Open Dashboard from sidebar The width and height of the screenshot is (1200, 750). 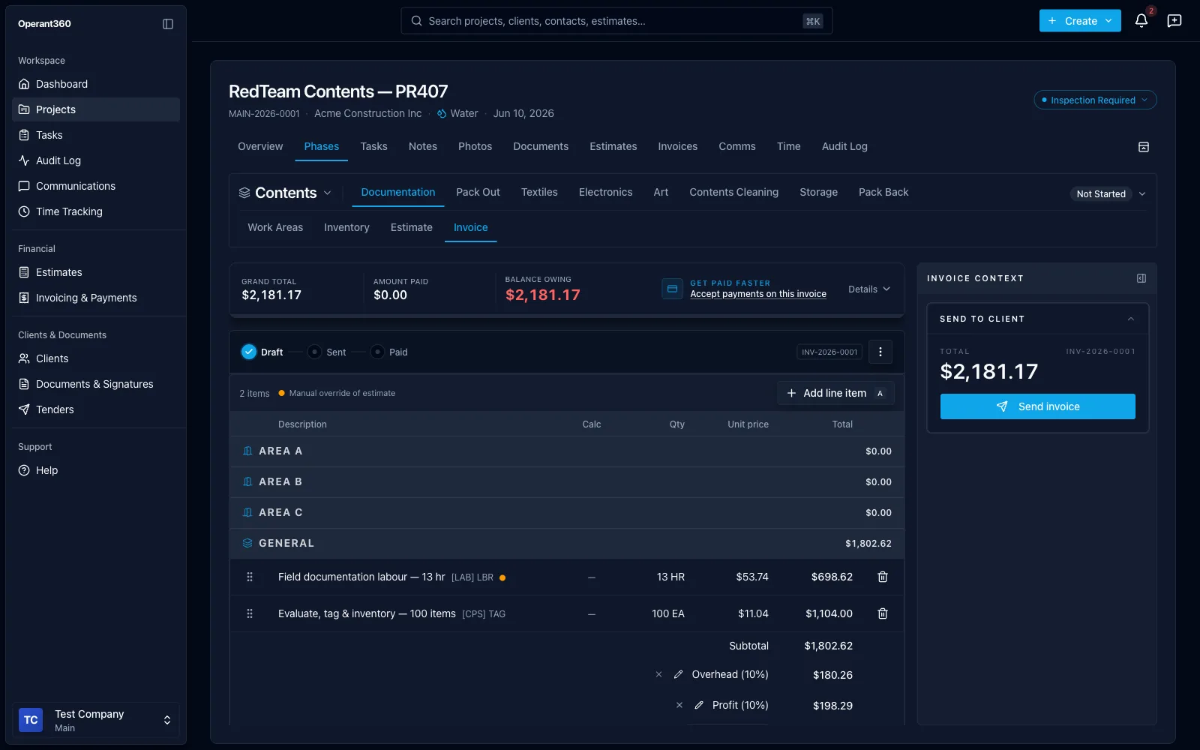pyautogui.click(x=96, y=84)
